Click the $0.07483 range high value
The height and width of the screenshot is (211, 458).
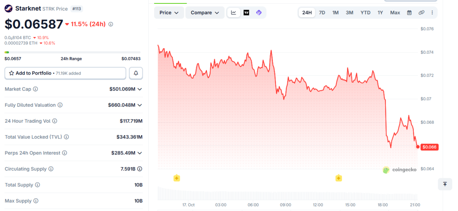131,59
